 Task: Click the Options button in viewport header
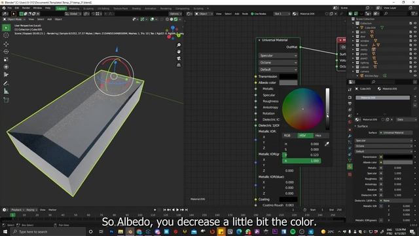pos(175,14)
